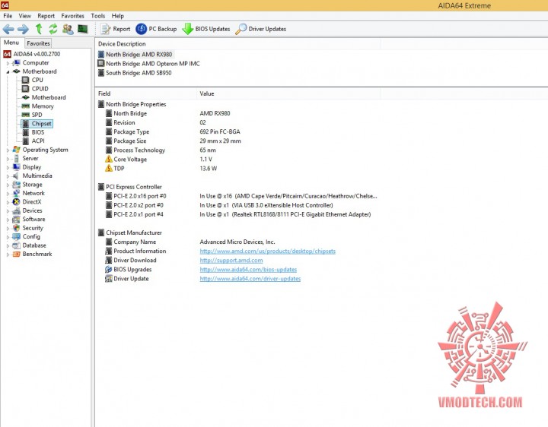This screenshot has width=548, height=427.
Task: Select the TDP warning row
Action: pyautogui.click(x=237, y=168)
